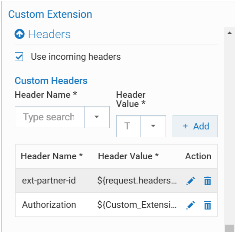The height and width of the screenshot is (232, 235).
Task: Collapse the Headers section arrow icon
Action: point(20,34)
